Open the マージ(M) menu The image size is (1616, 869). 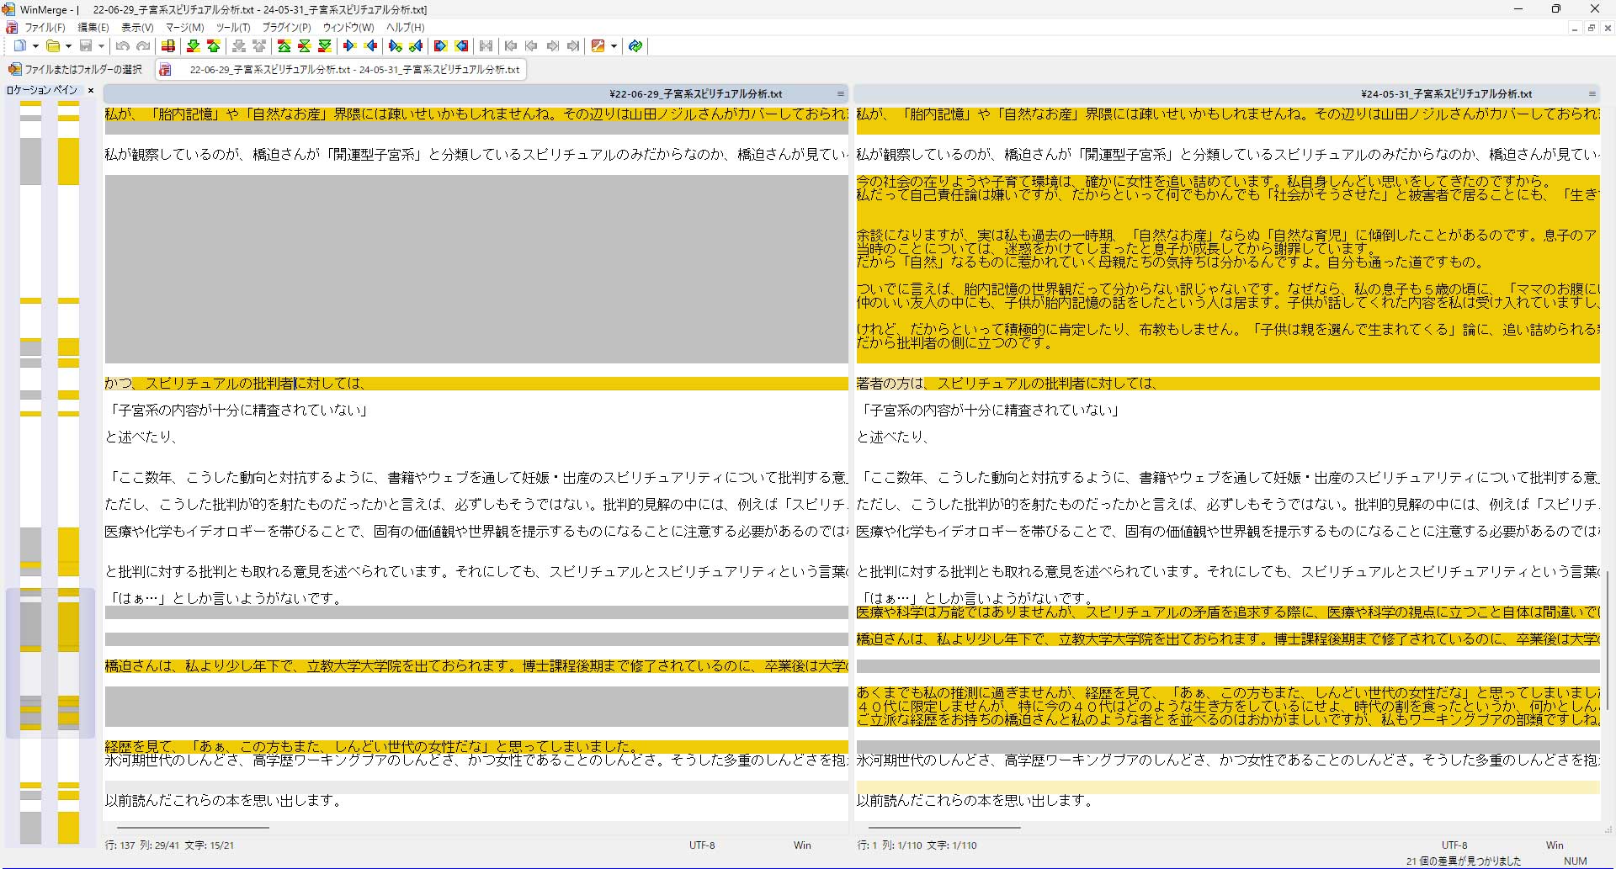click(184, 27)
